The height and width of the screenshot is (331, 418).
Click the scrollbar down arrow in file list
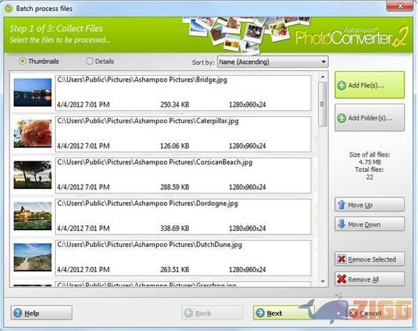pyautogui.click(x=323, y=281)
